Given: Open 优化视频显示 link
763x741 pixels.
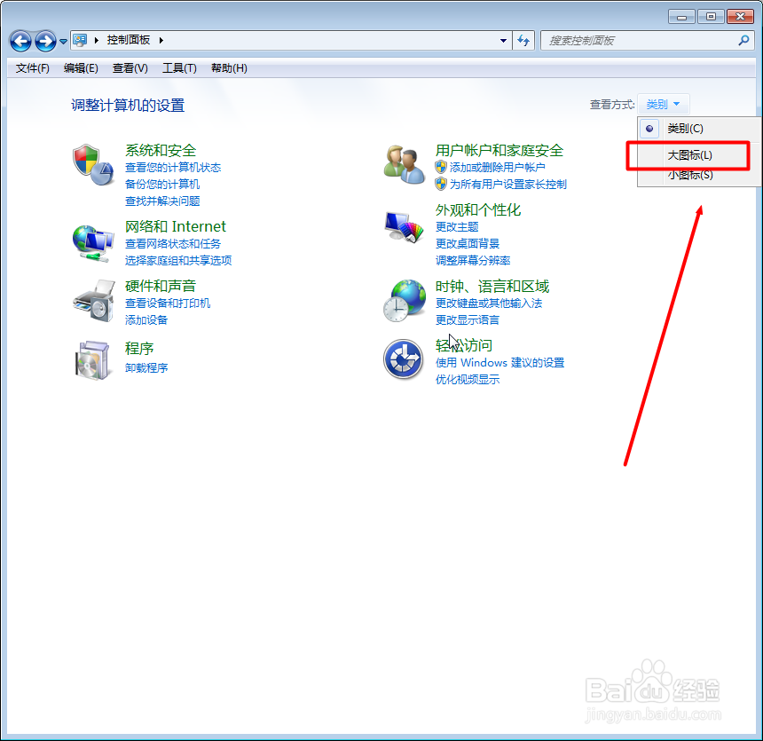Looking at the screenshot, I should tap(468, 379).
